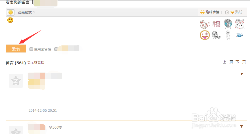Image resolution: width=250 pixels, height=134 pixels.
Task: Click the orange 发表 publish button
Action: (16, 49)
